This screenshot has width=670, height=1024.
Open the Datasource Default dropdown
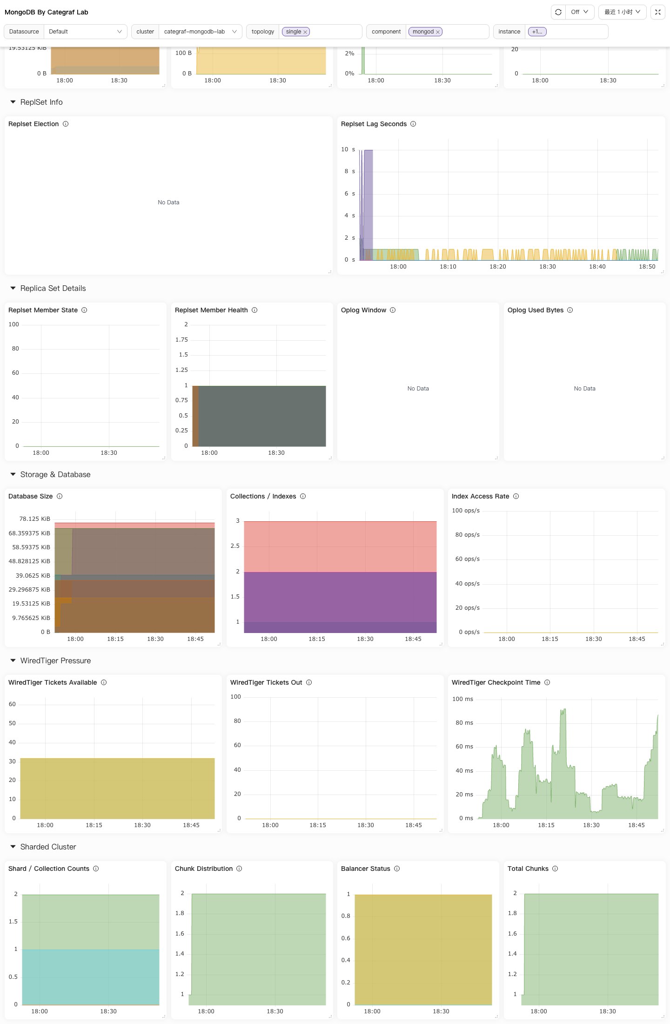point(86,32)
